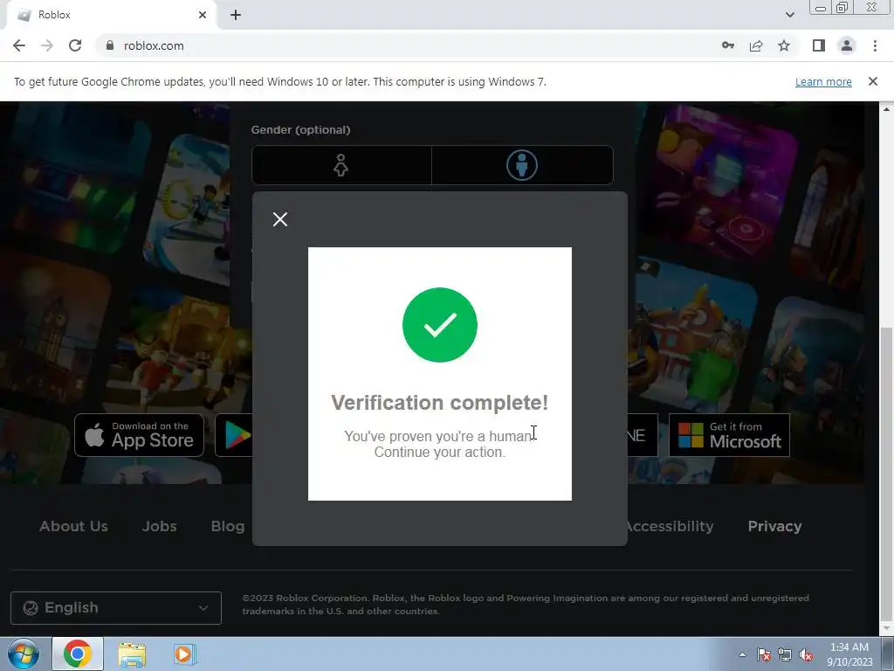Show hidden system tray icons

coord(742,654)
